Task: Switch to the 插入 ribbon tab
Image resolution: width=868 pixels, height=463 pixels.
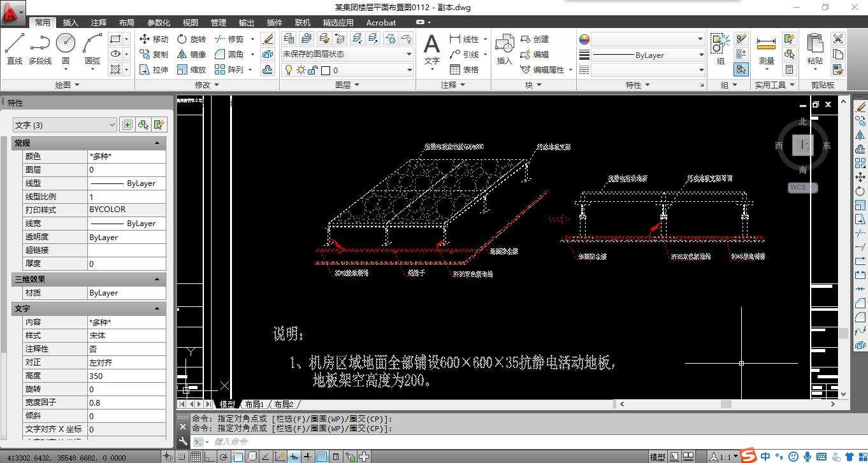Action: tap(70, 22)
